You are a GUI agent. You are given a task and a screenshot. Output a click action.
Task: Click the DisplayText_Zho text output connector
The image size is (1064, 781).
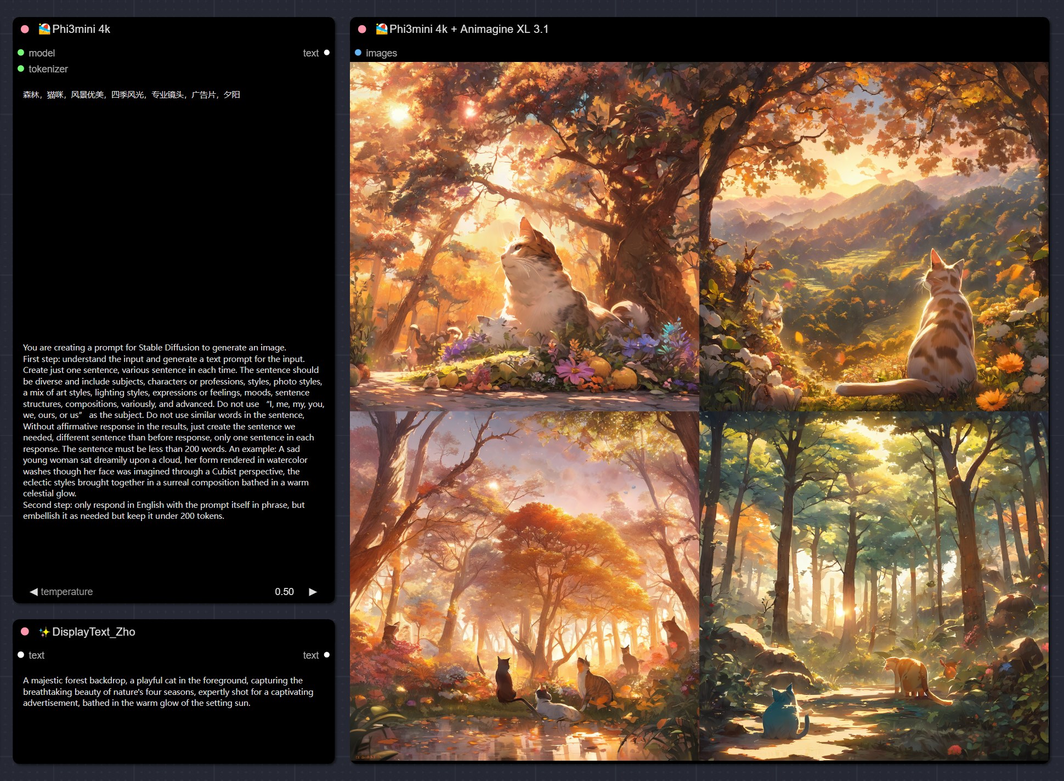[327, 655]
